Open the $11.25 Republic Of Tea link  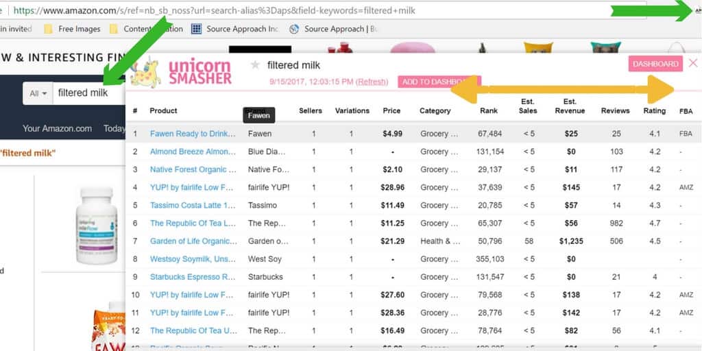click(x=193, y=223)
